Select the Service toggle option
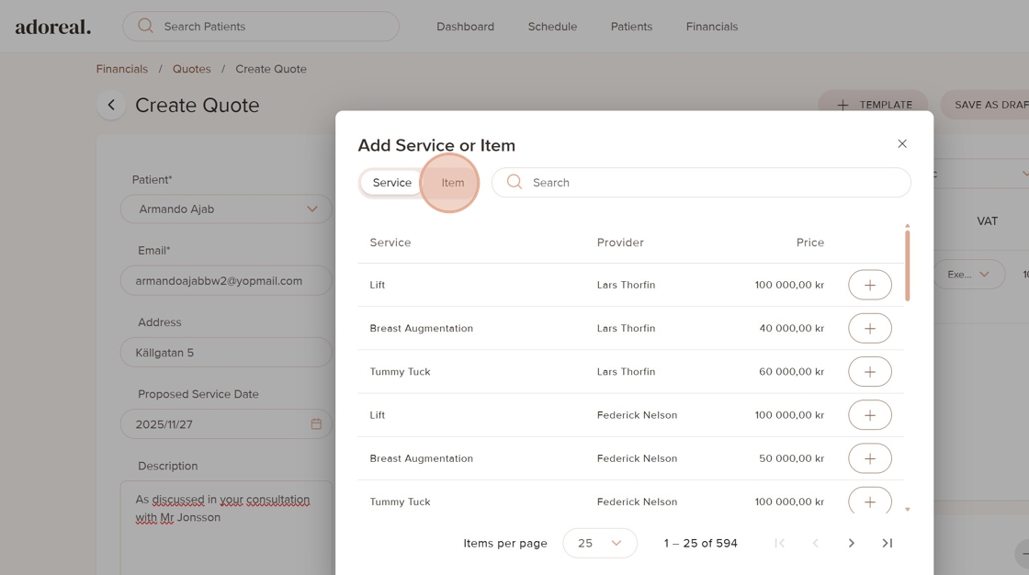The image size is (1029, 575). tap(391, 183)
